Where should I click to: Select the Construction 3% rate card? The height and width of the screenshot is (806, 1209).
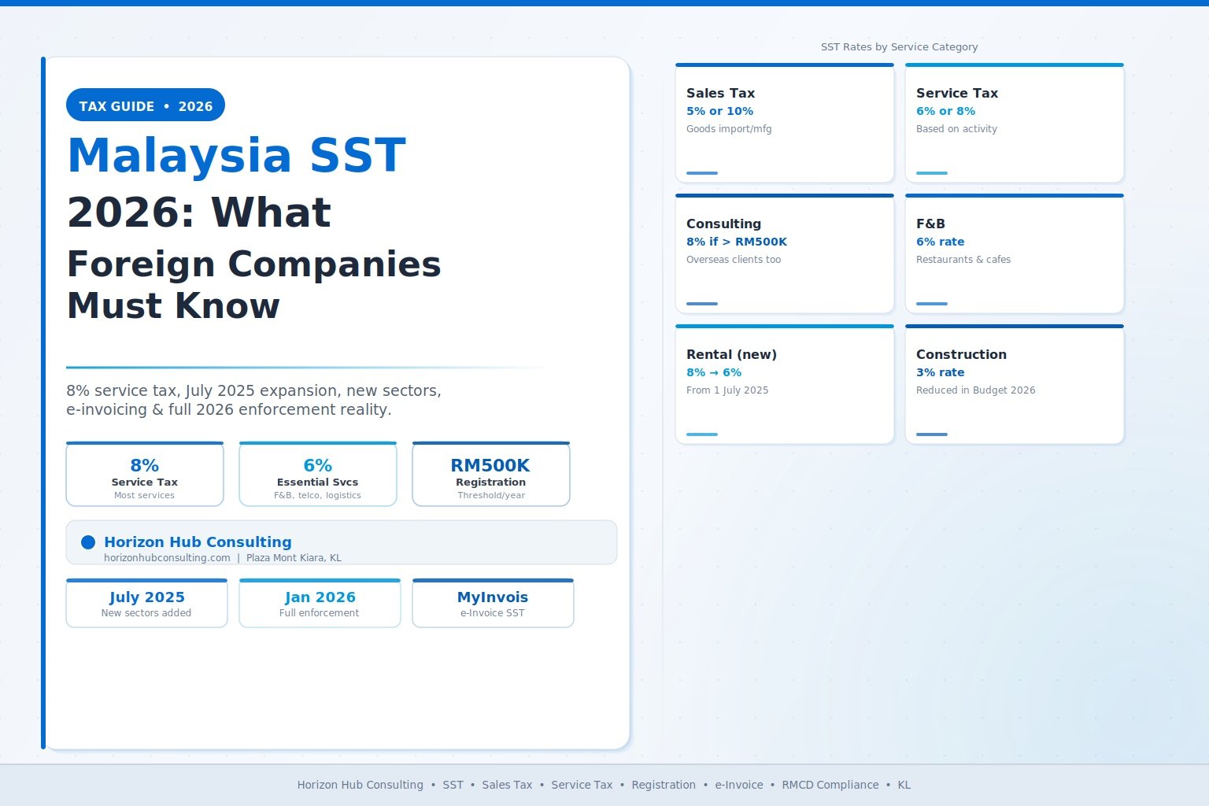(1014, 384)
